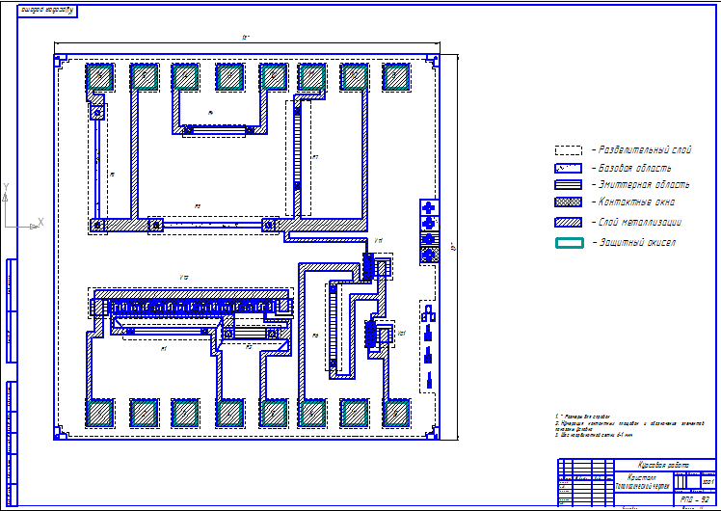This screenshot has height=511, width=721.
Task: Click the X axis label of the coordinate icon
Action: tap(40, 222)
